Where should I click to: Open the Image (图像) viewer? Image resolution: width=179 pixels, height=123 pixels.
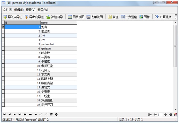click(145, 17)
